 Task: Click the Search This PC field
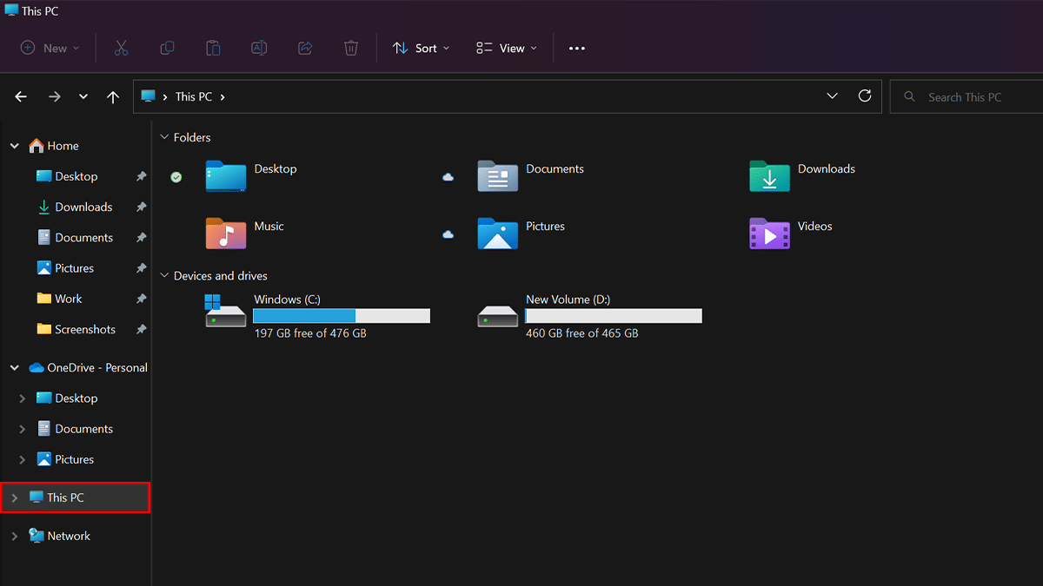[965, 97]
